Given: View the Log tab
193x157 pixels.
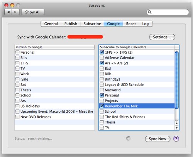Looking at the screenshot, I should point(146,24).
